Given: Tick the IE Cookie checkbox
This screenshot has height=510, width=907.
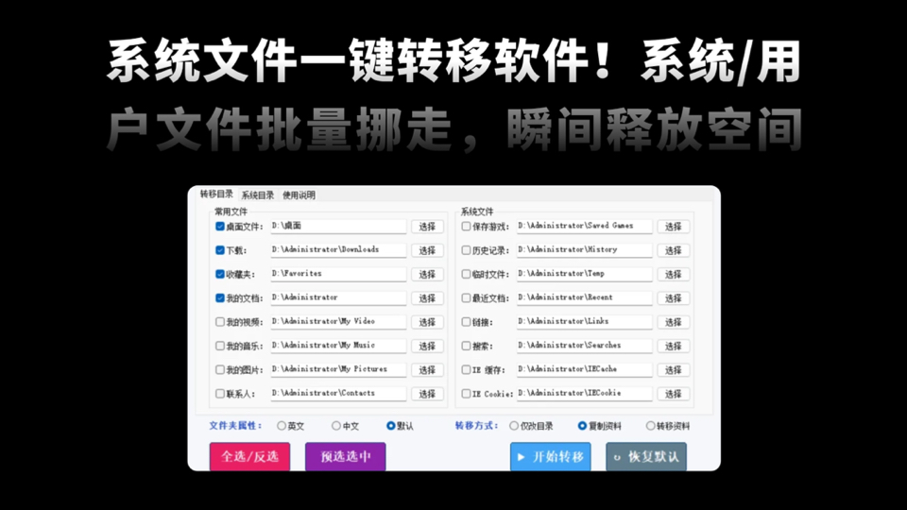Looking at the screenshot, I should coord(466,394).
